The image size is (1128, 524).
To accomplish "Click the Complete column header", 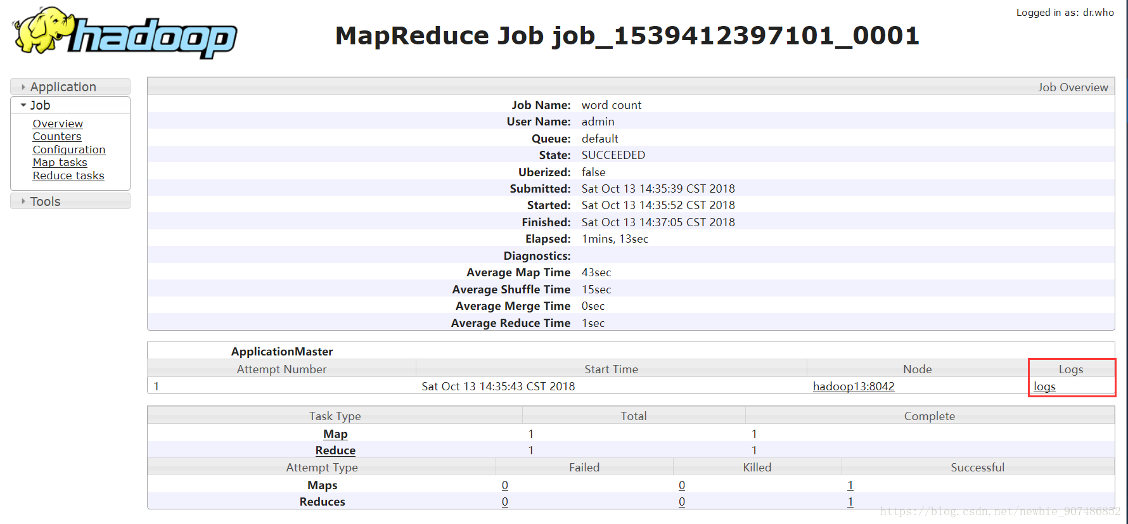I will coord(930,416).
